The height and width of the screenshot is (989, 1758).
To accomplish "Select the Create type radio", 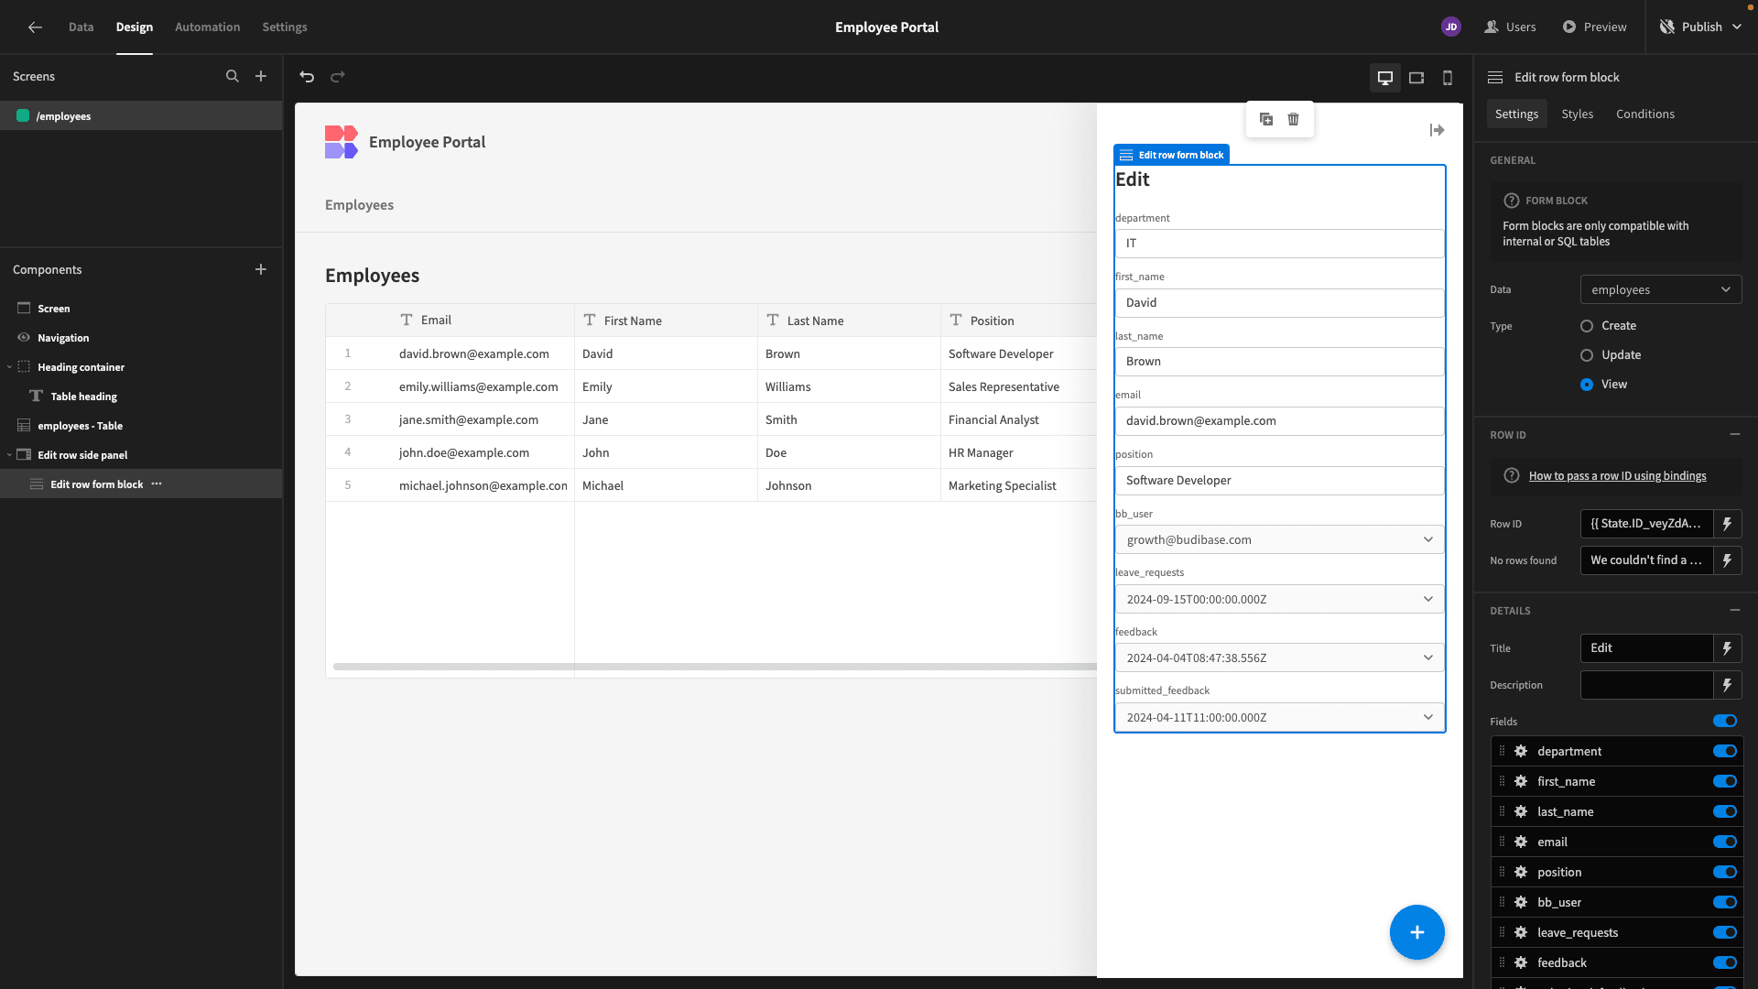I will [x=1587, y=326].
